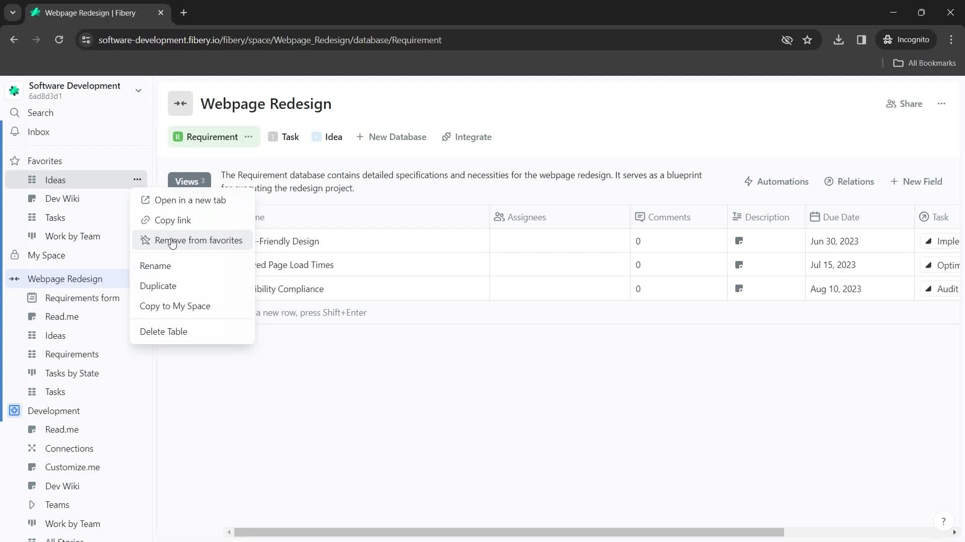
Task: Expand the Development space section
Action: pos(15,411)
